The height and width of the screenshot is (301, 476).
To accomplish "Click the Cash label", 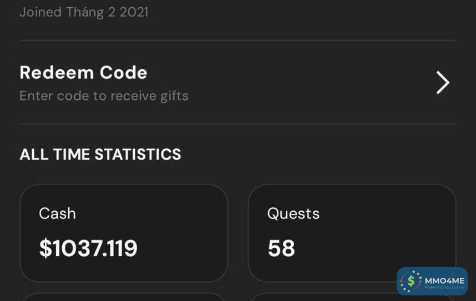I will pos(57,213).
